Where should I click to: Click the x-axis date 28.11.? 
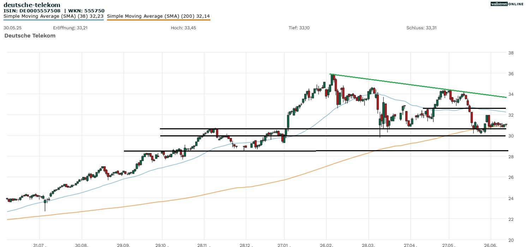204,245
